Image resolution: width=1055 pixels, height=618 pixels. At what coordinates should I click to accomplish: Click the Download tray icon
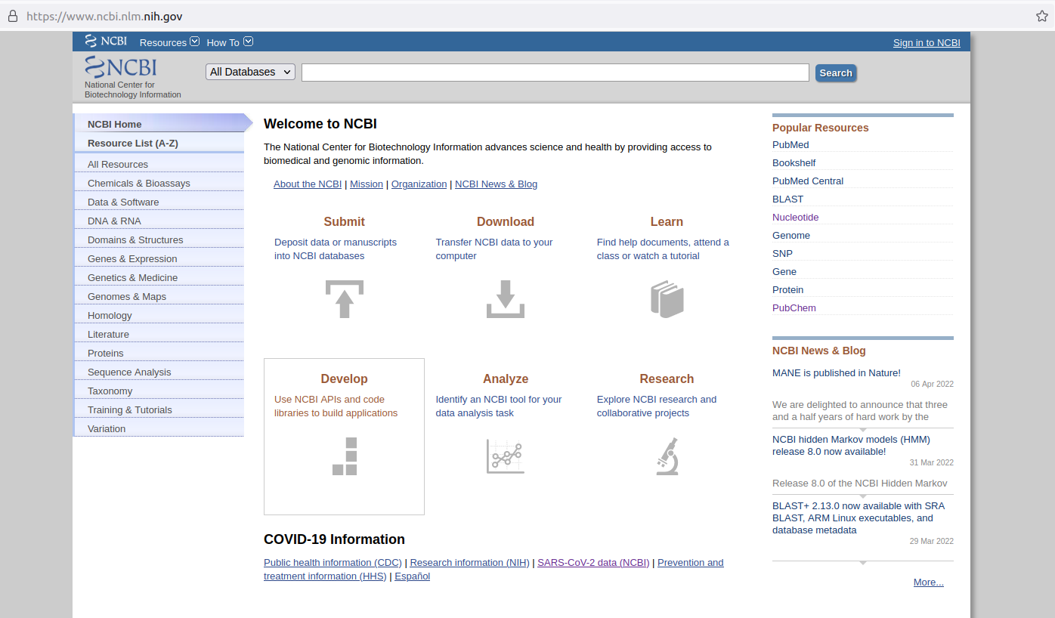click(506, 298)
